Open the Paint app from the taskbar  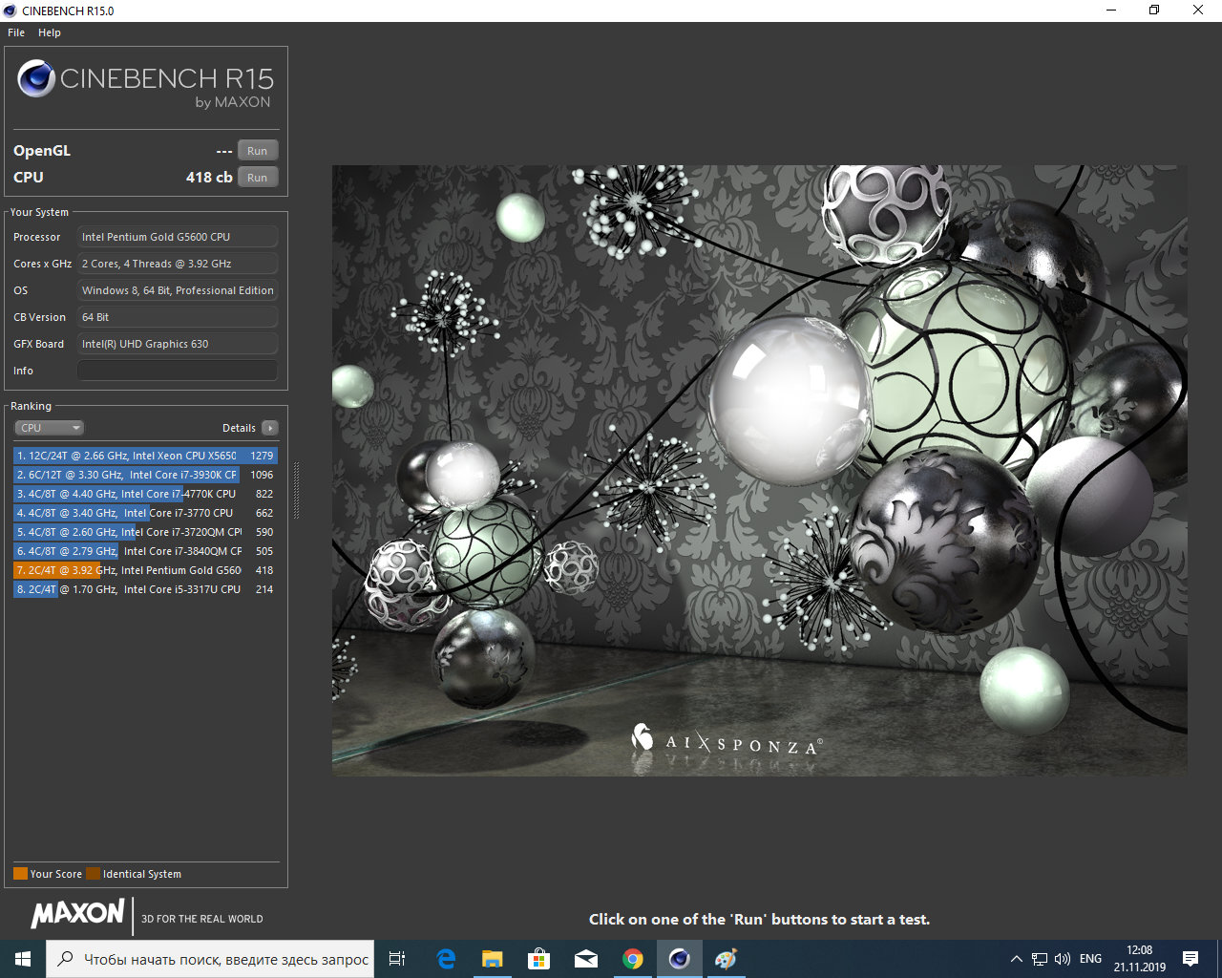(726, 959)
